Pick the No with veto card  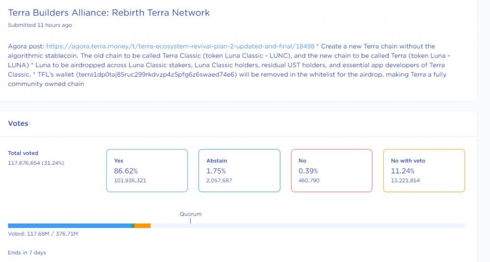coord(424,171)
